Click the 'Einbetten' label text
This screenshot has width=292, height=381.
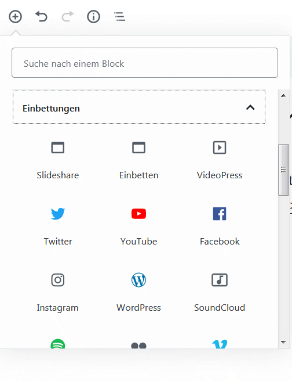138,175
